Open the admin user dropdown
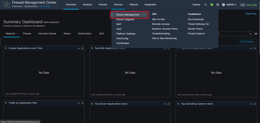The height and width of the screenshot is (123, 260). tap(231, 5)
